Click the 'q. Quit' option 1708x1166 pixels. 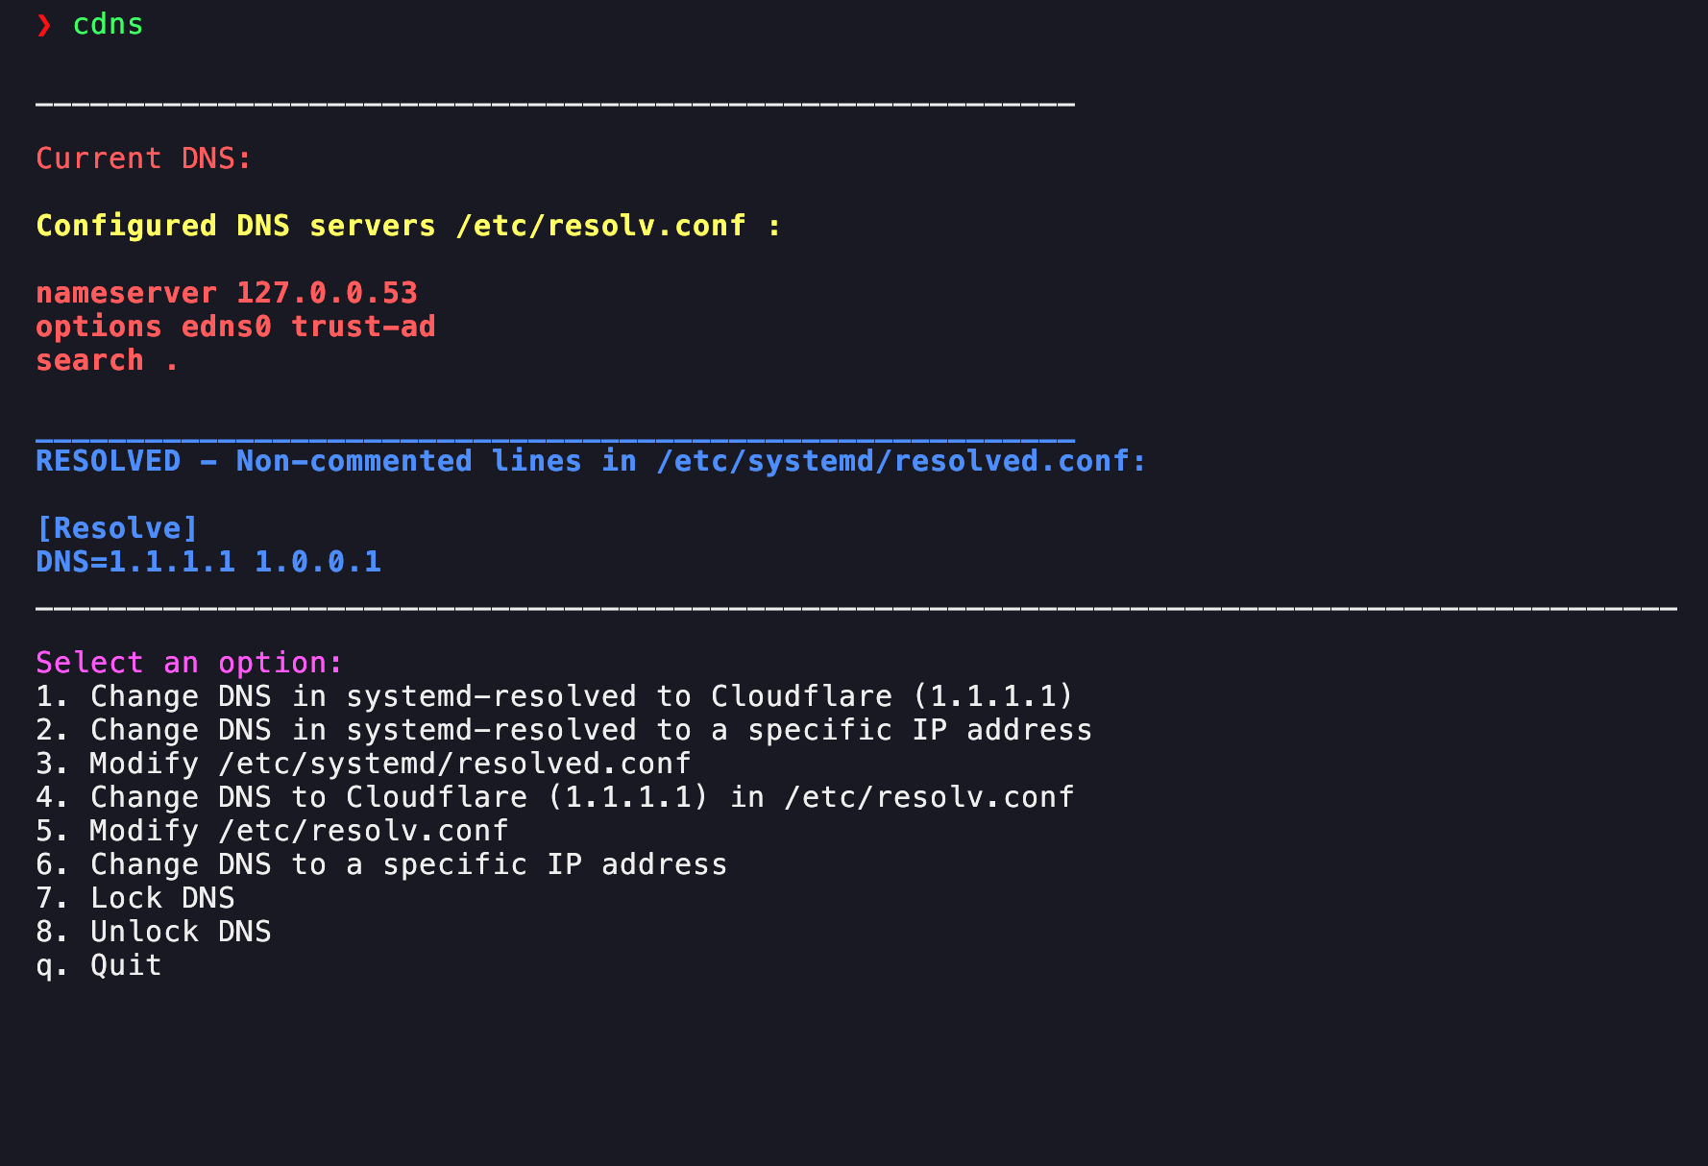pos(99,965)
